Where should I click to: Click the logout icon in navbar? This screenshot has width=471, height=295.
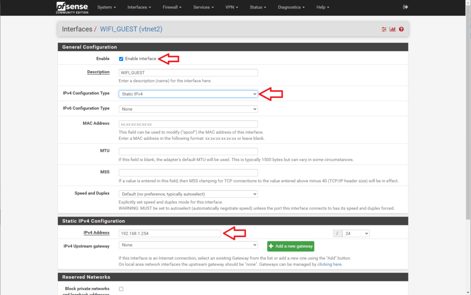pyautogui.click(x=405, y=7)
